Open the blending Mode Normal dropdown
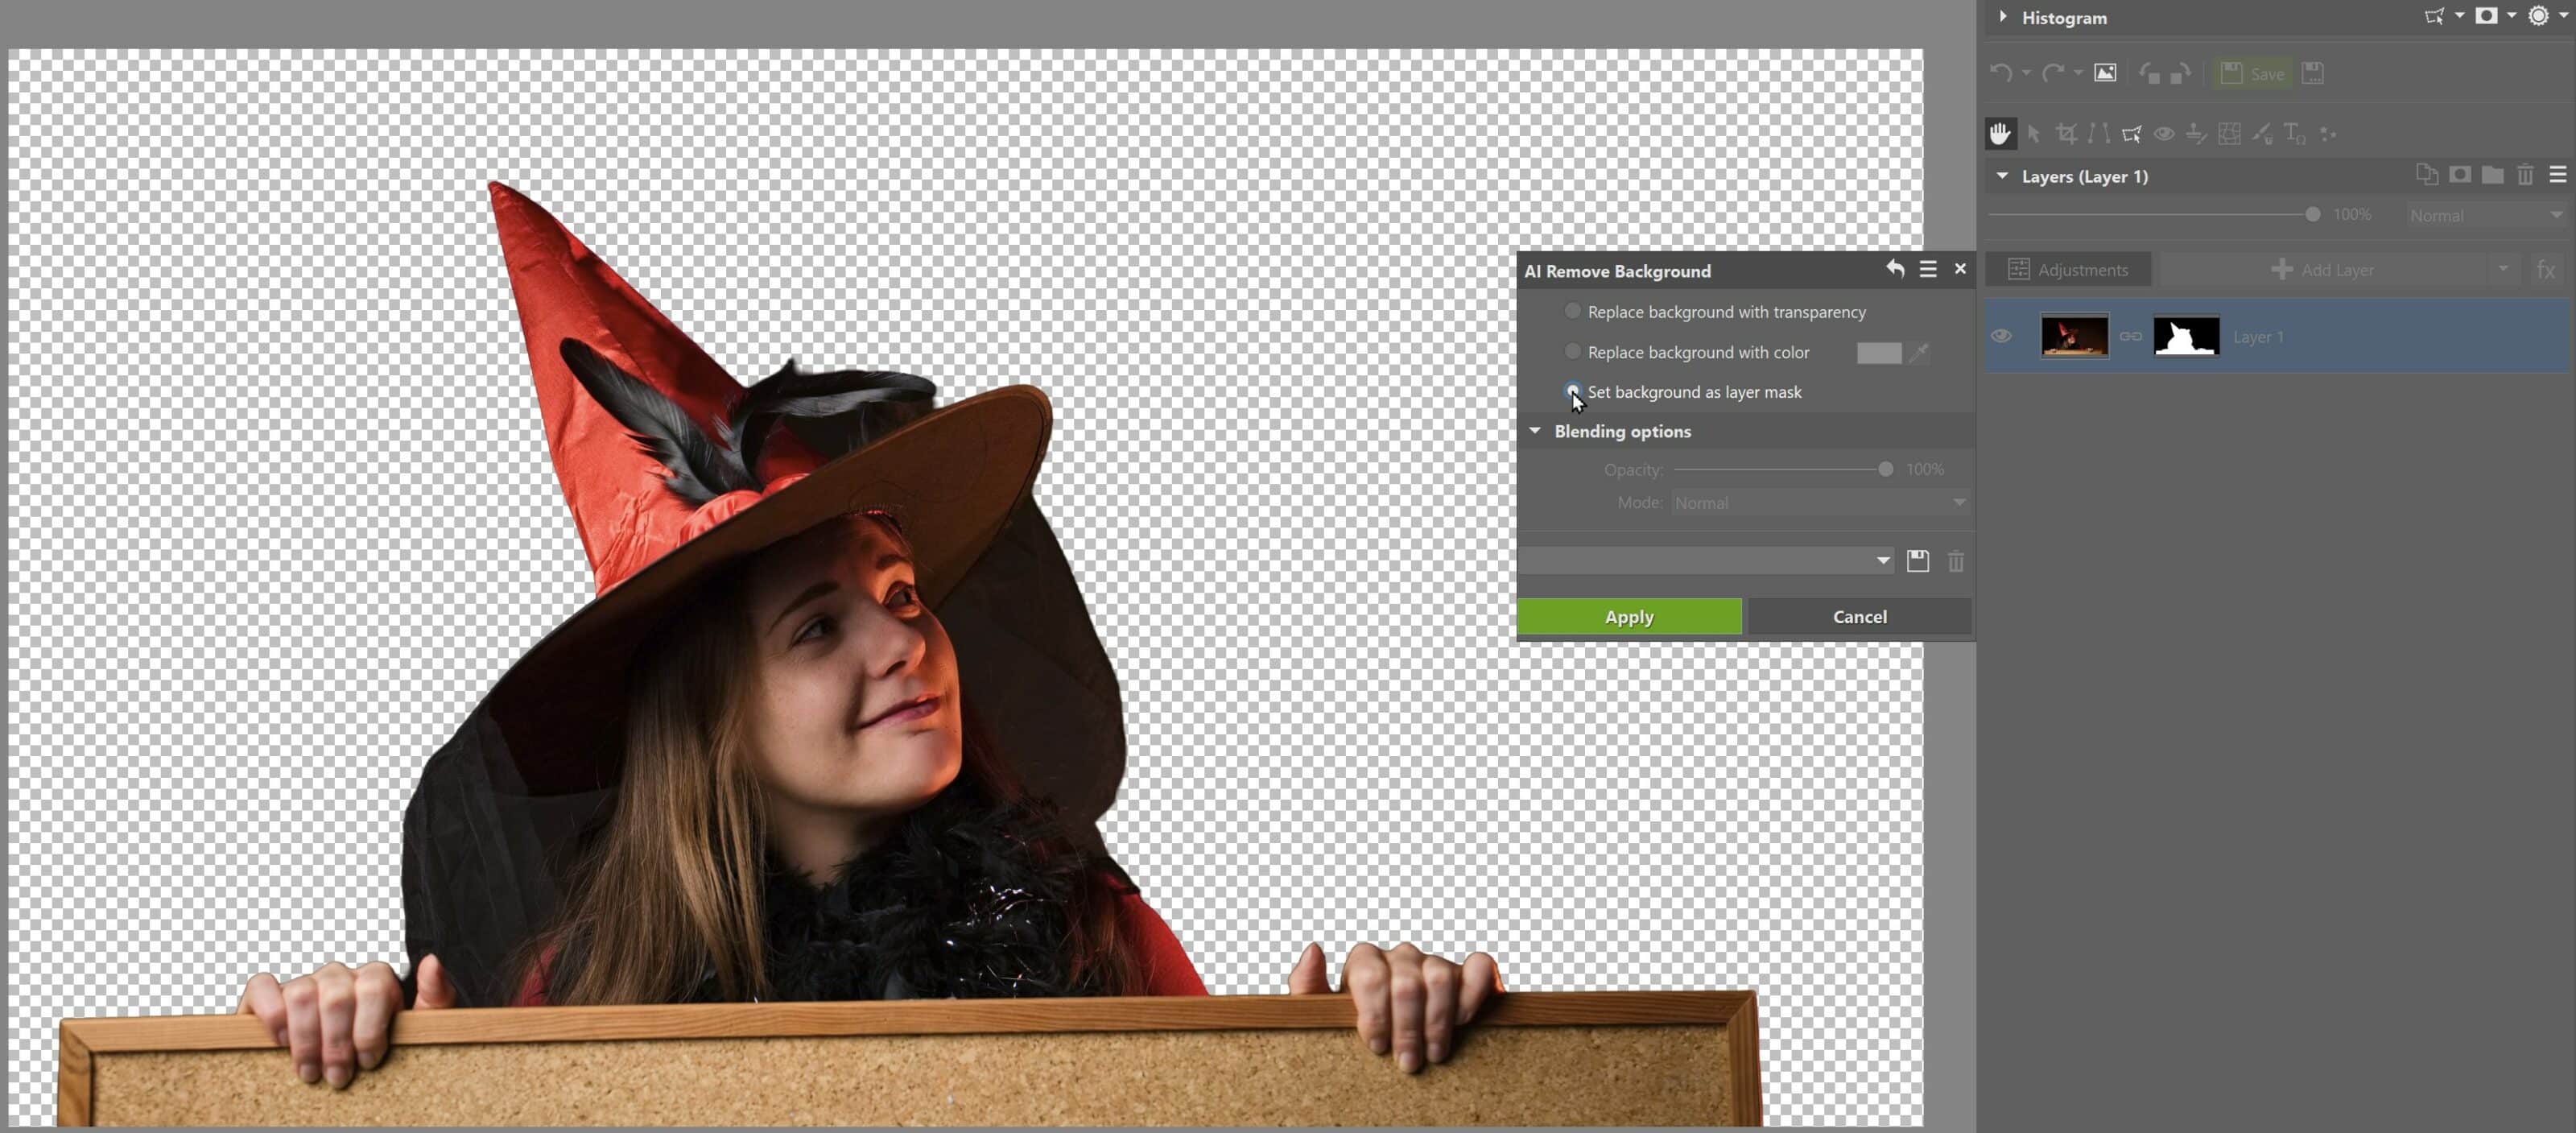This screenshot has width=2576, height=1133. 1820,503
